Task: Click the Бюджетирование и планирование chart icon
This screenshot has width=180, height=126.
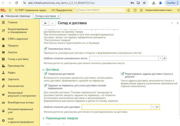Action: coord(3,30)
